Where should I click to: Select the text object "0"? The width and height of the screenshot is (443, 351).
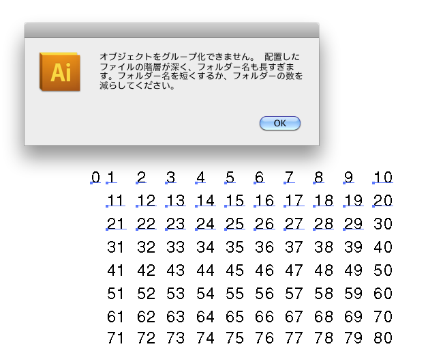tap(96, 178)
